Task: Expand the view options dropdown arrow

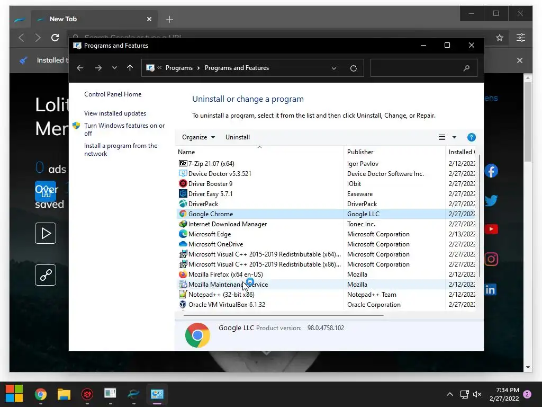Action: [x=454, y=137]
